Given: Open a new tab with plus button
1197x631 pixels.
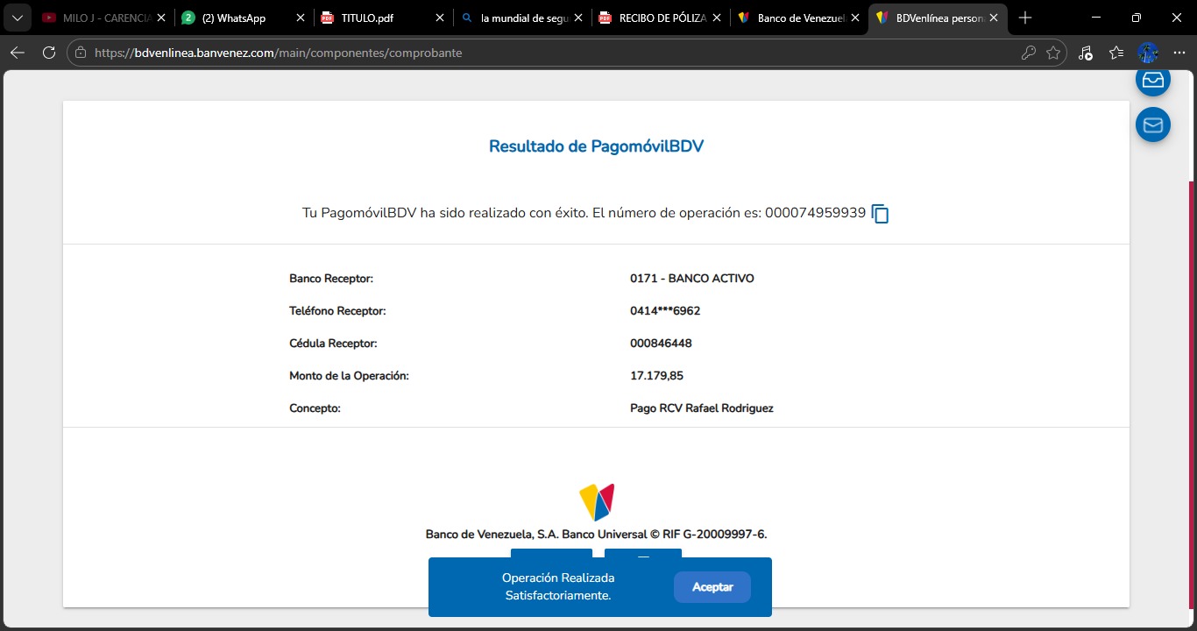Looking at the screenshot, I should 1025,18.
